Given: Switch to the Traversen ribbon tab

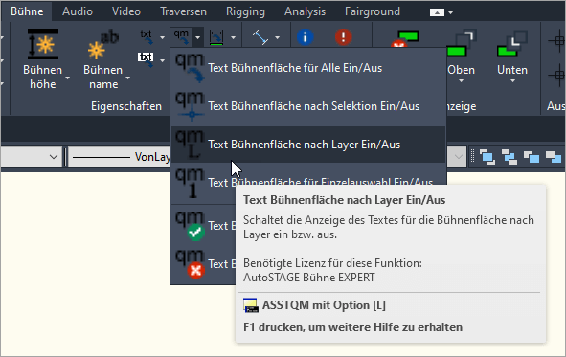Looking at the screenshot, I should [x=183, y=11].
